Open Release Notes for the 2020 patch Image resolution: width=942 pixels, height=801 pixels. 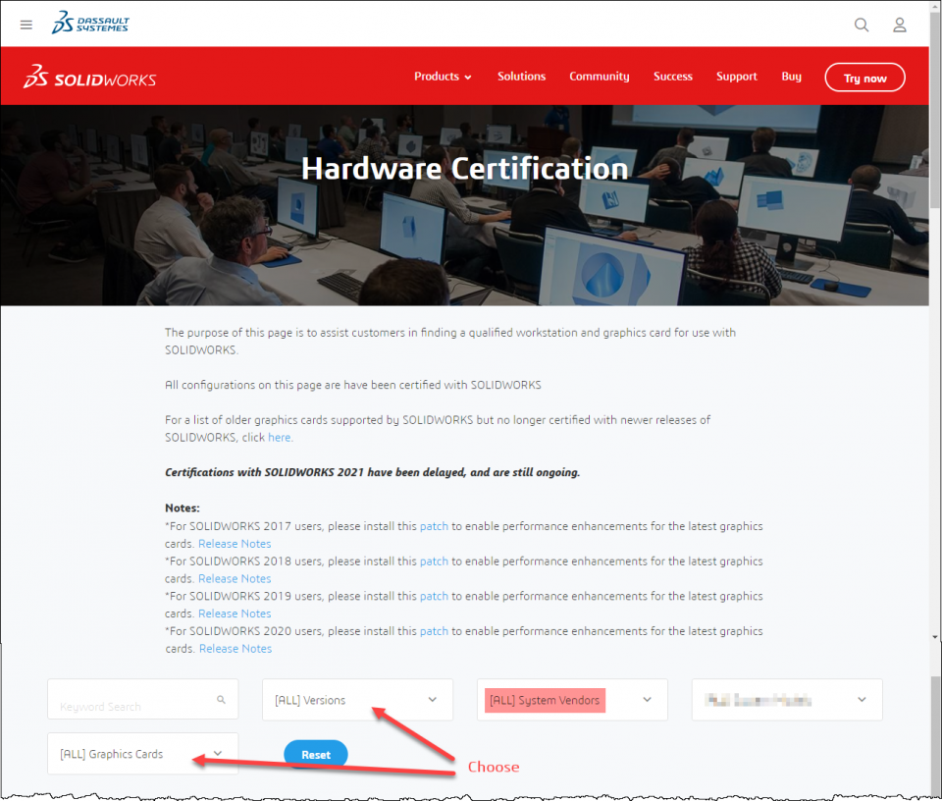pos(235,649)
